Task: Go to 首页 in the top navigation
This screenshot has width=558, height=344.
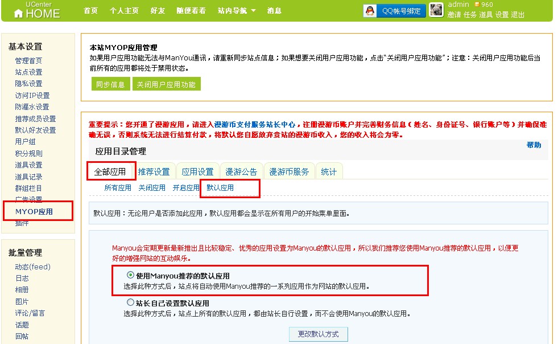Action: tap(90, 11)
